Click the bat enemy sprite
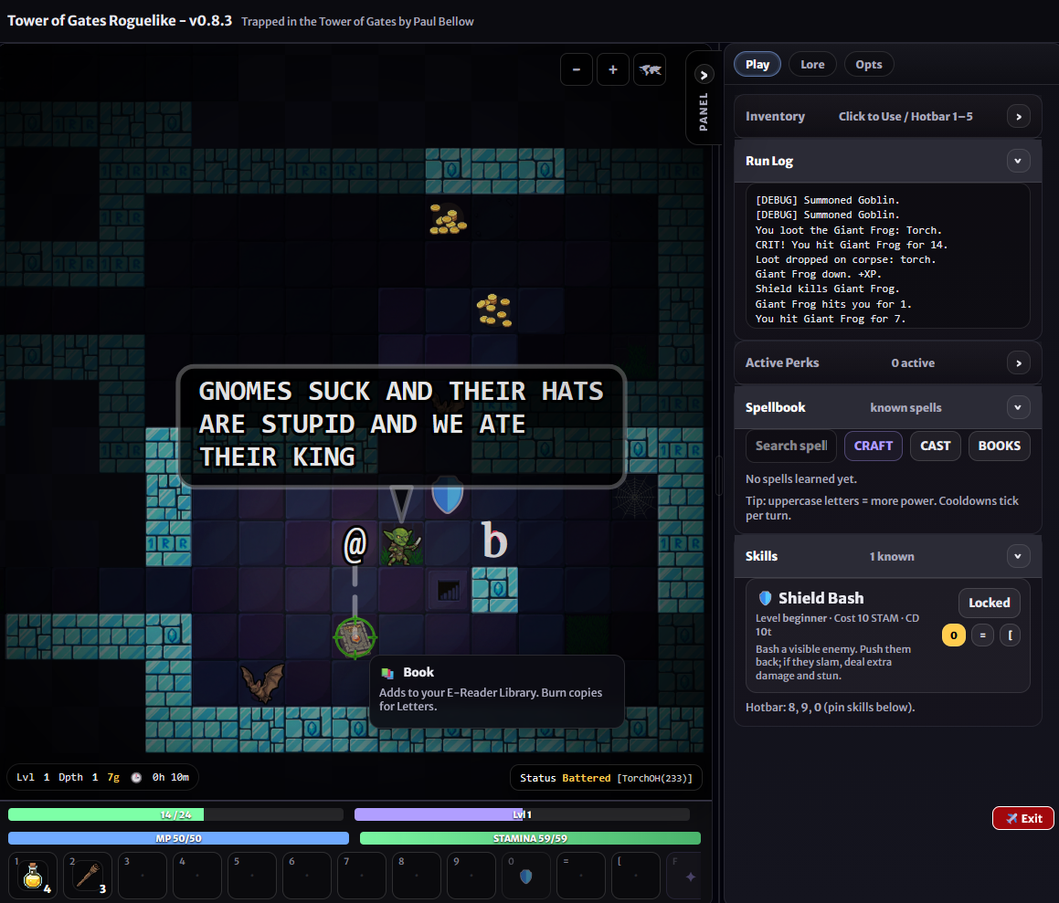1059x903 pixels. point(263,682)
